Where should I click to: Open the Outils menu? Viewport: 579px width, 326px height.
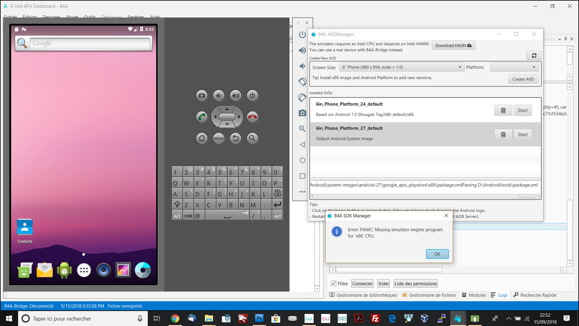[90, 17]
